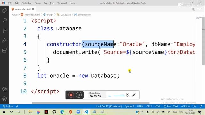
Task: Open the File menu
Action: (x=10, y=3)
